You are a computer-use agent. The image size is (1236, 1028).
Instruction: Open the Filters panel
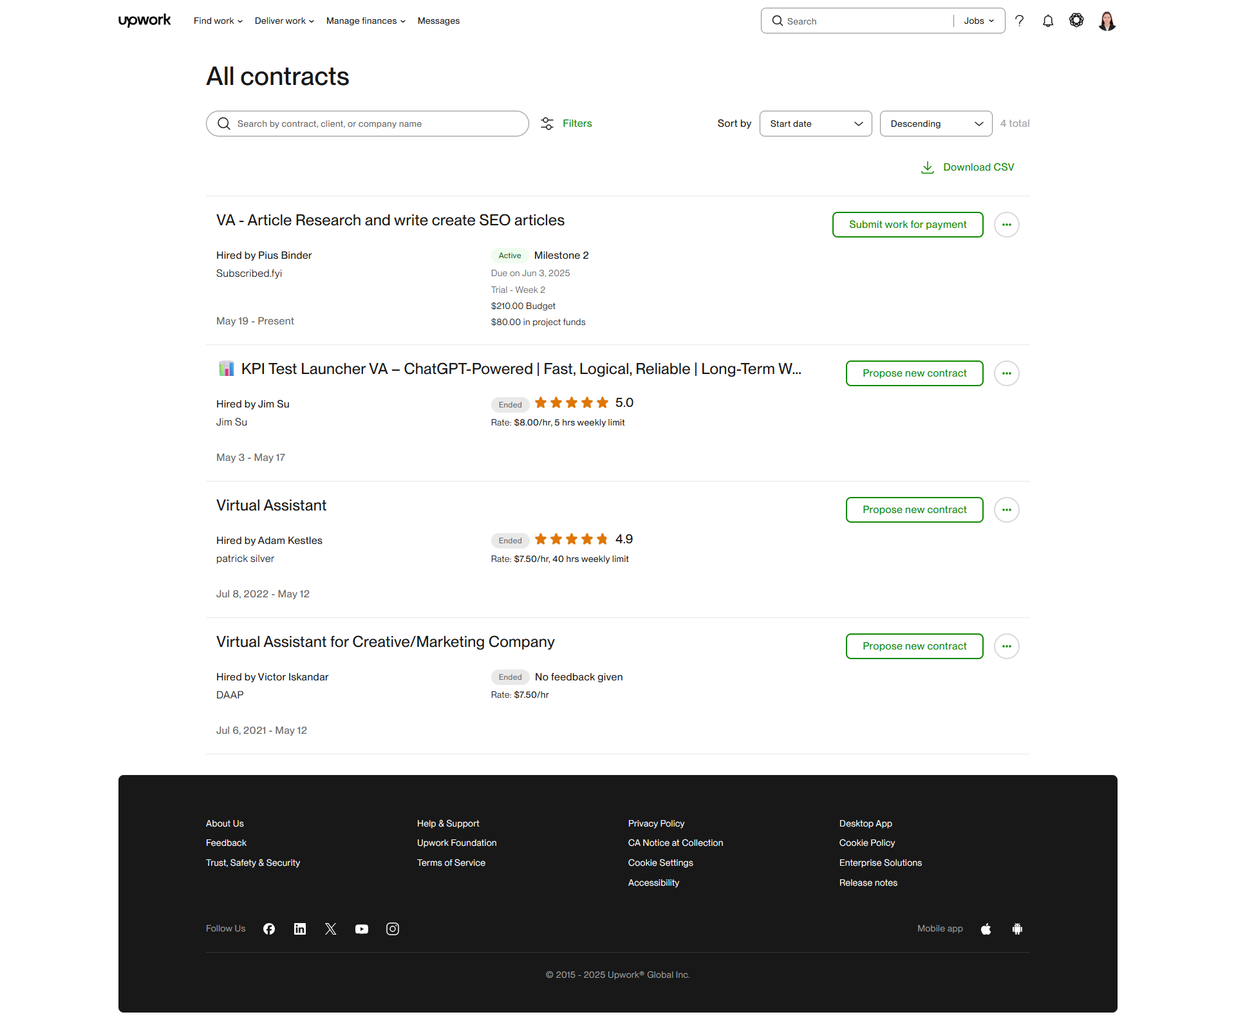[566, 124]
